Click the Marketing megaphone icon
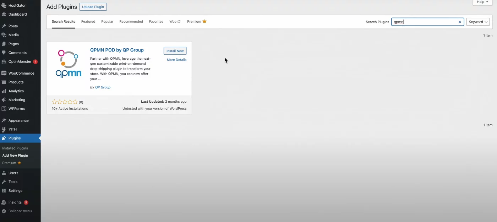The height and width of the screenshot is (222, 497). 4,100
